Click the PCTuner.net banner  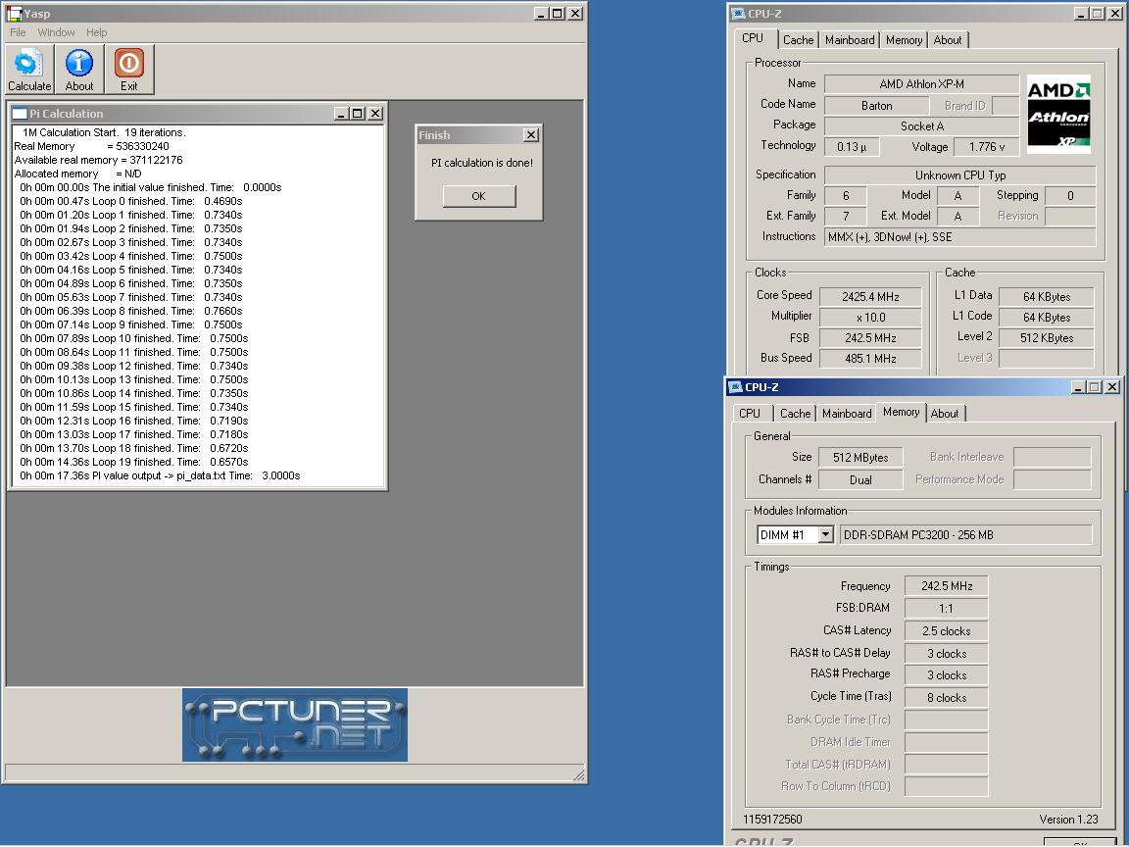(294, 724)
